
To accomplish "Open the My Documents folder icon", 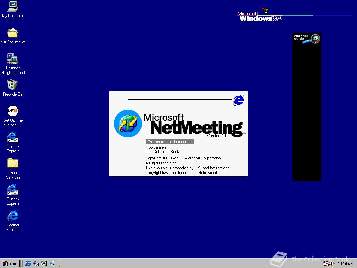I will (13, 36).
